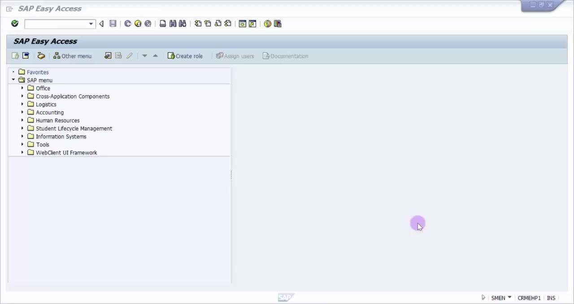This screenshot has height=304, width=574.
Task: Open the command field dropdown arrow
Action: pyautogui.click(x=91, y=24)
